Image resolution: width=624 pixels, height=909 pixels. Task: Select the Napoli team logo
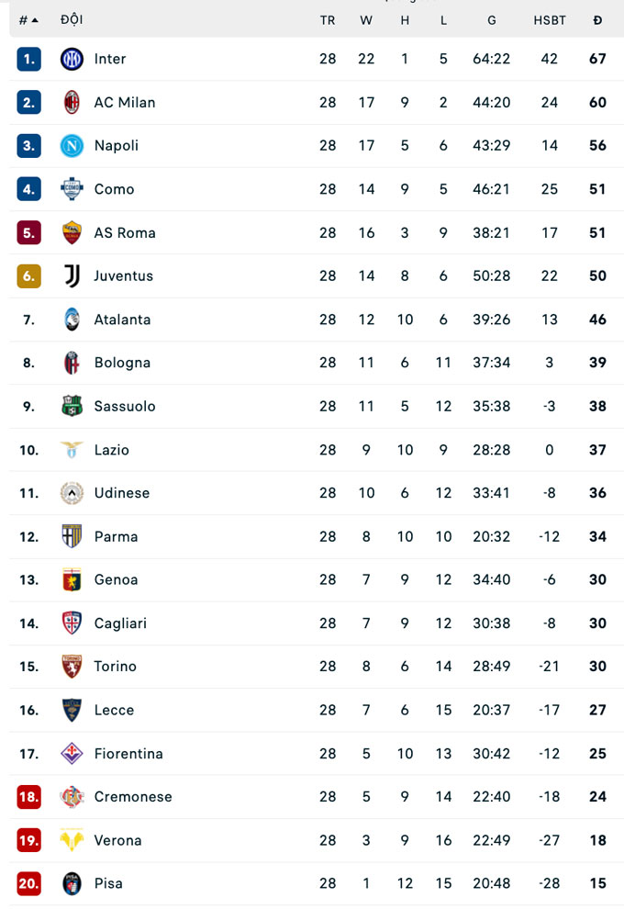[x=72, y=145]
